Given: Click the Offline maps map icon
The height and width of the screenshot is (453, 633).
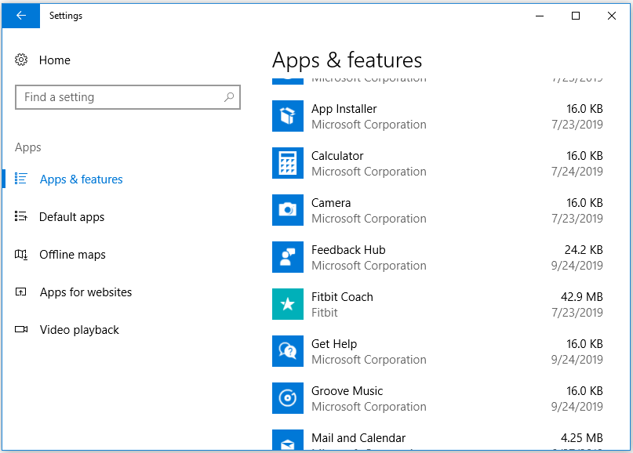Looking at the screenshot, I should point(20,254).
